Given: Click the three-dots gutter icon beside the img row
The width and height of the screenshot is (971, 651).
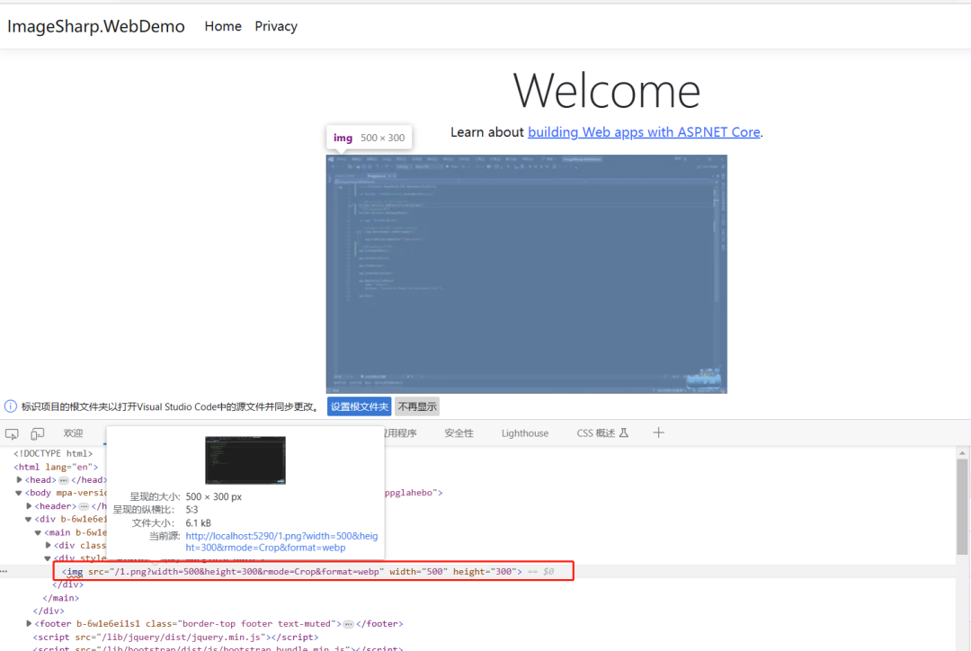Looking at the screenshot, I should (x=4, y=571).
